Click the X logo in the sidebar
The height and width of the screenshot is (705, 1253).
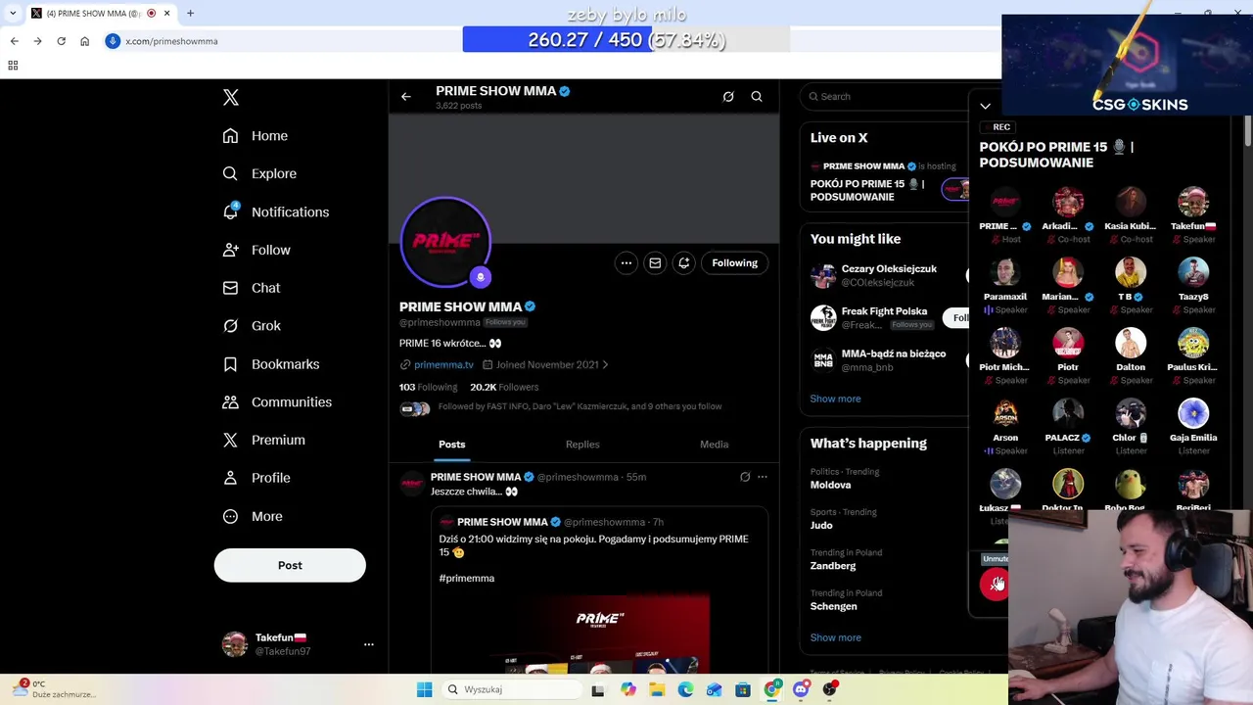point(231,97)
